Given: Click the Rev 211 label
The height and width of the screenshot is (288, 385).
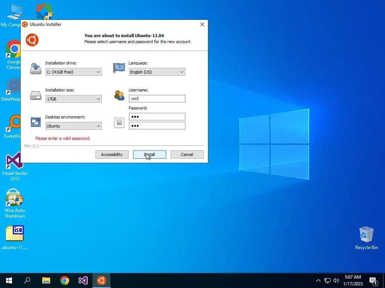Looking at the screenshot, I should tap(32, 146).
